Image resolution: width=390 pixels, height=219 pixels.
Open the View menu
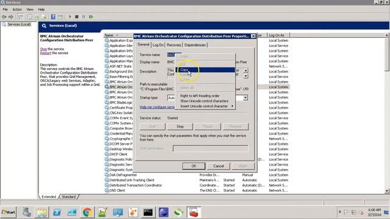tap(30, 10)
